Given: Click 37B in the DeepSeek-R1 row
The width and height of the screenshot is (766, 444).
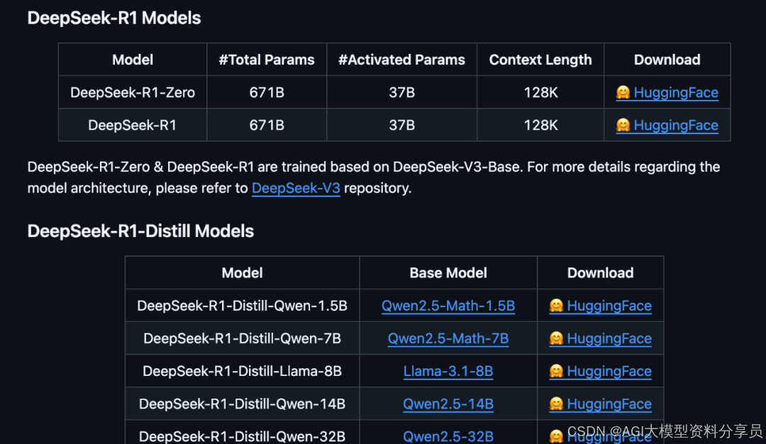Looking at the screenshot, I should pos(401,125).
